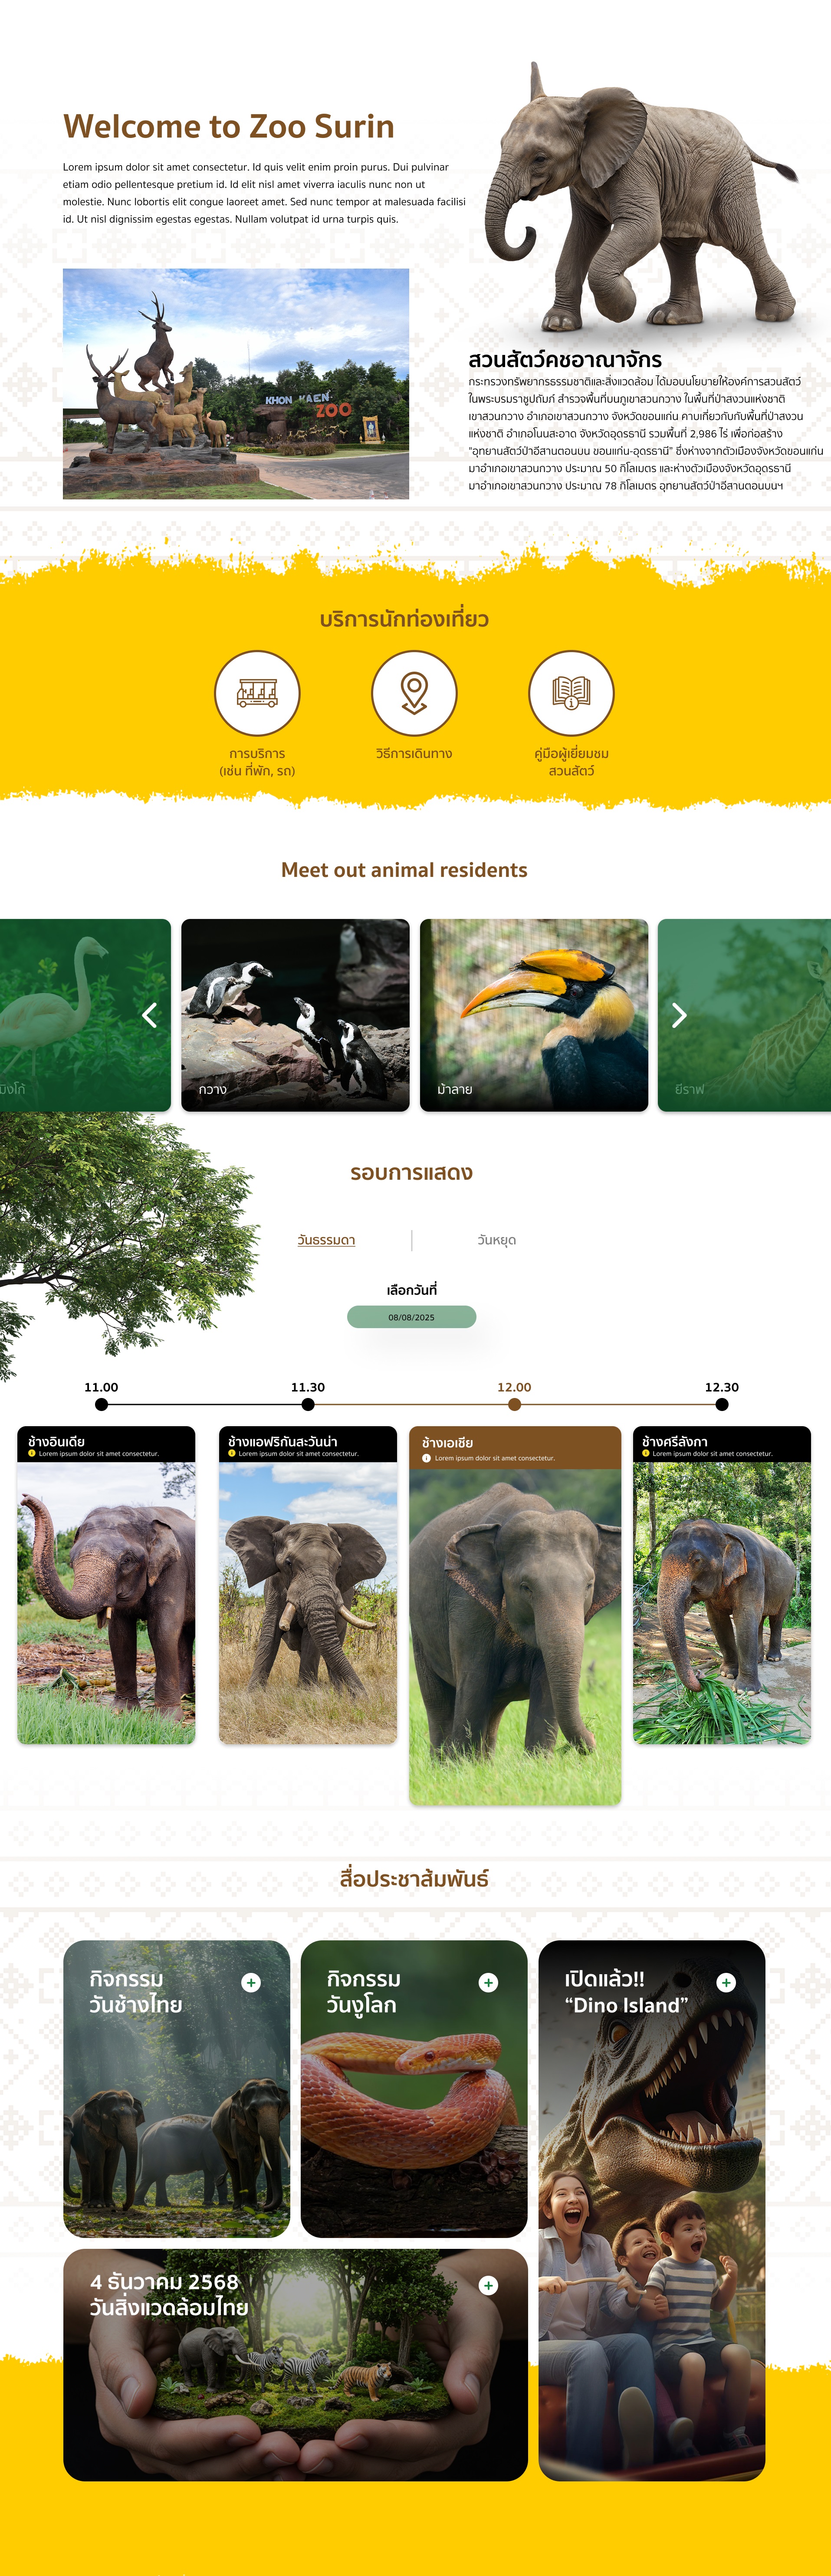Viewport: 831px width, 2576px height.
Task: Open the map pin directions icon
Action: 414,693
